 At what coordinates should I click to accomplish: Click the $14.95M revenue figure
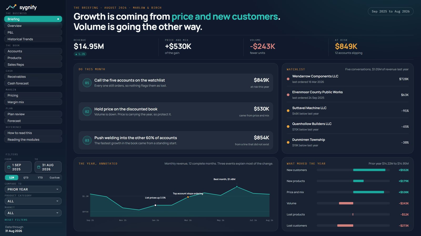click(x=89, y=46)
